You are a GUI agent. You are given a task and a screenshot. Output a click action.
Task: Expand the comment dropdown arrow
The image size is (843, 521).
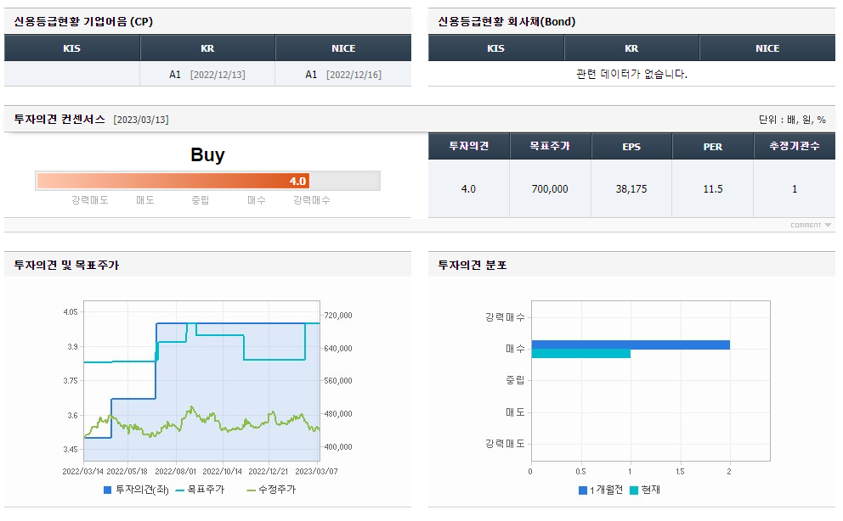point(828,226)
